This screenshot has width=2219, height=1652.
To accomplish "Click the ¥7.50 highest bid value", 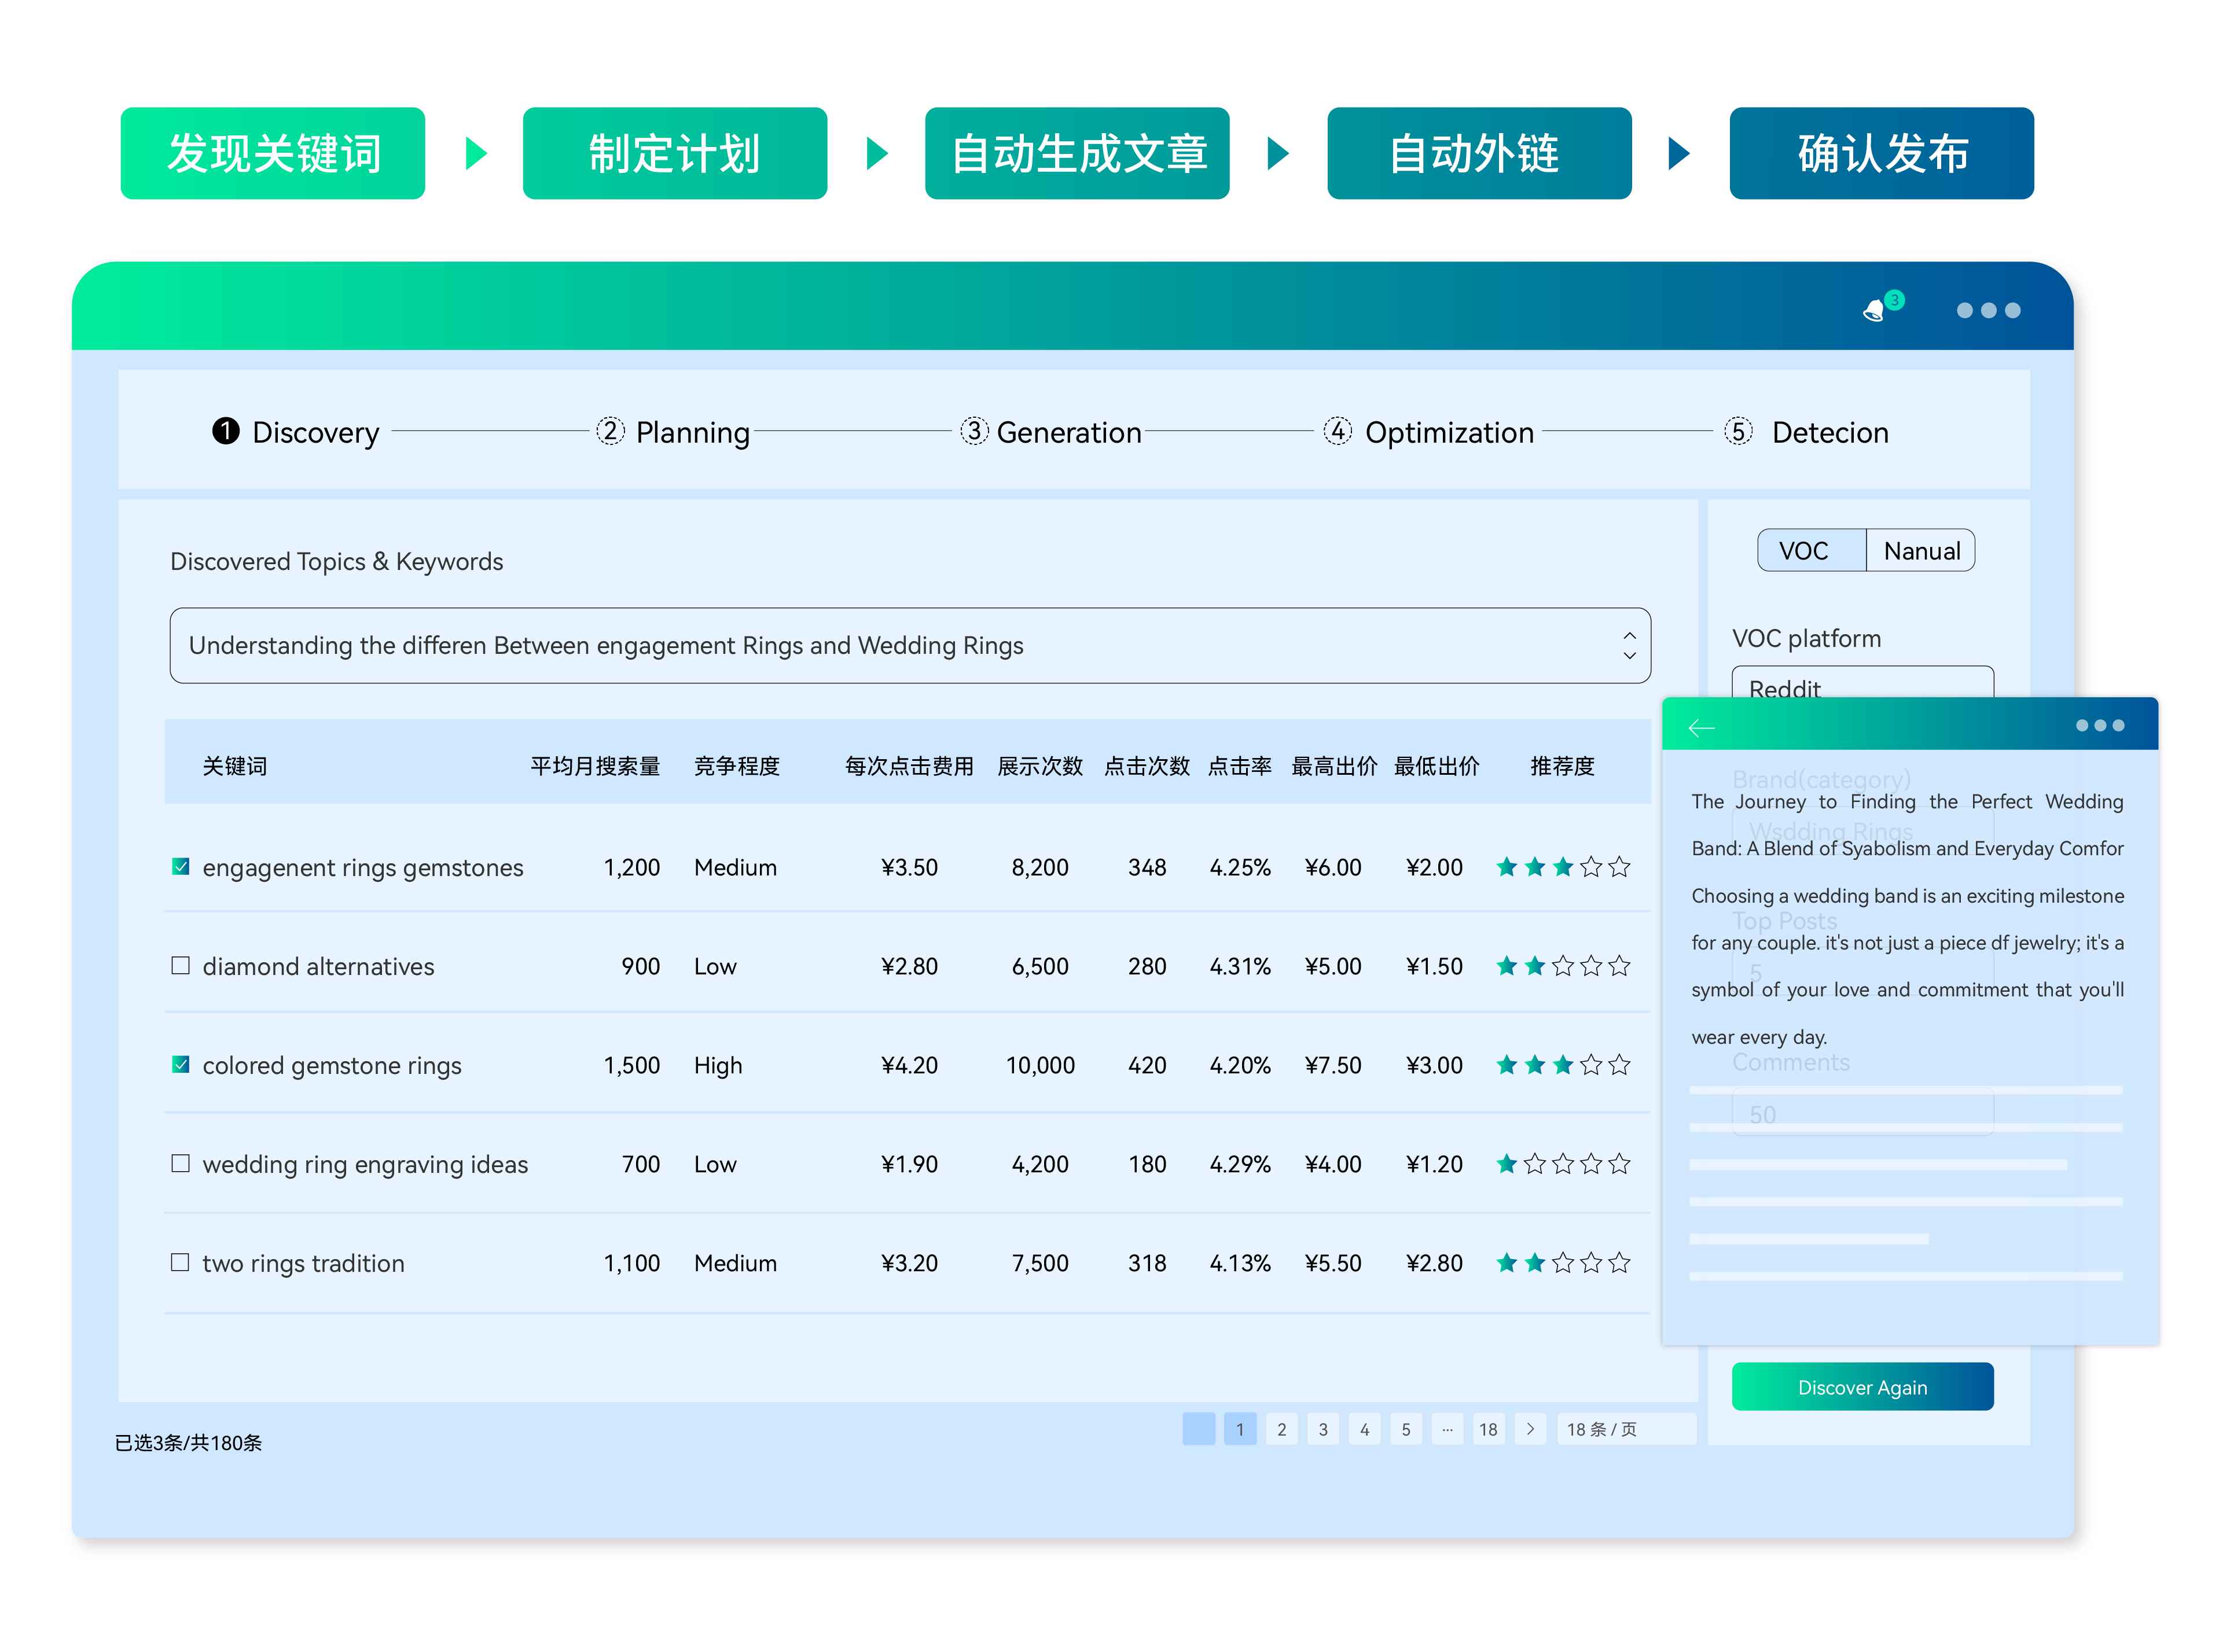I will point(1333,1065).
